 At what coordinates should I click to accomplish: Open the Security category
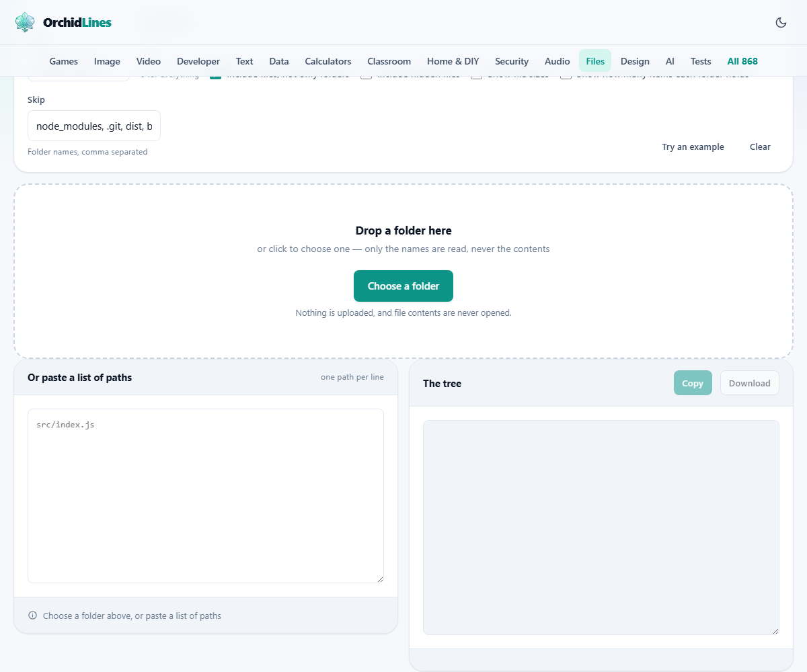tap(512, 61)
